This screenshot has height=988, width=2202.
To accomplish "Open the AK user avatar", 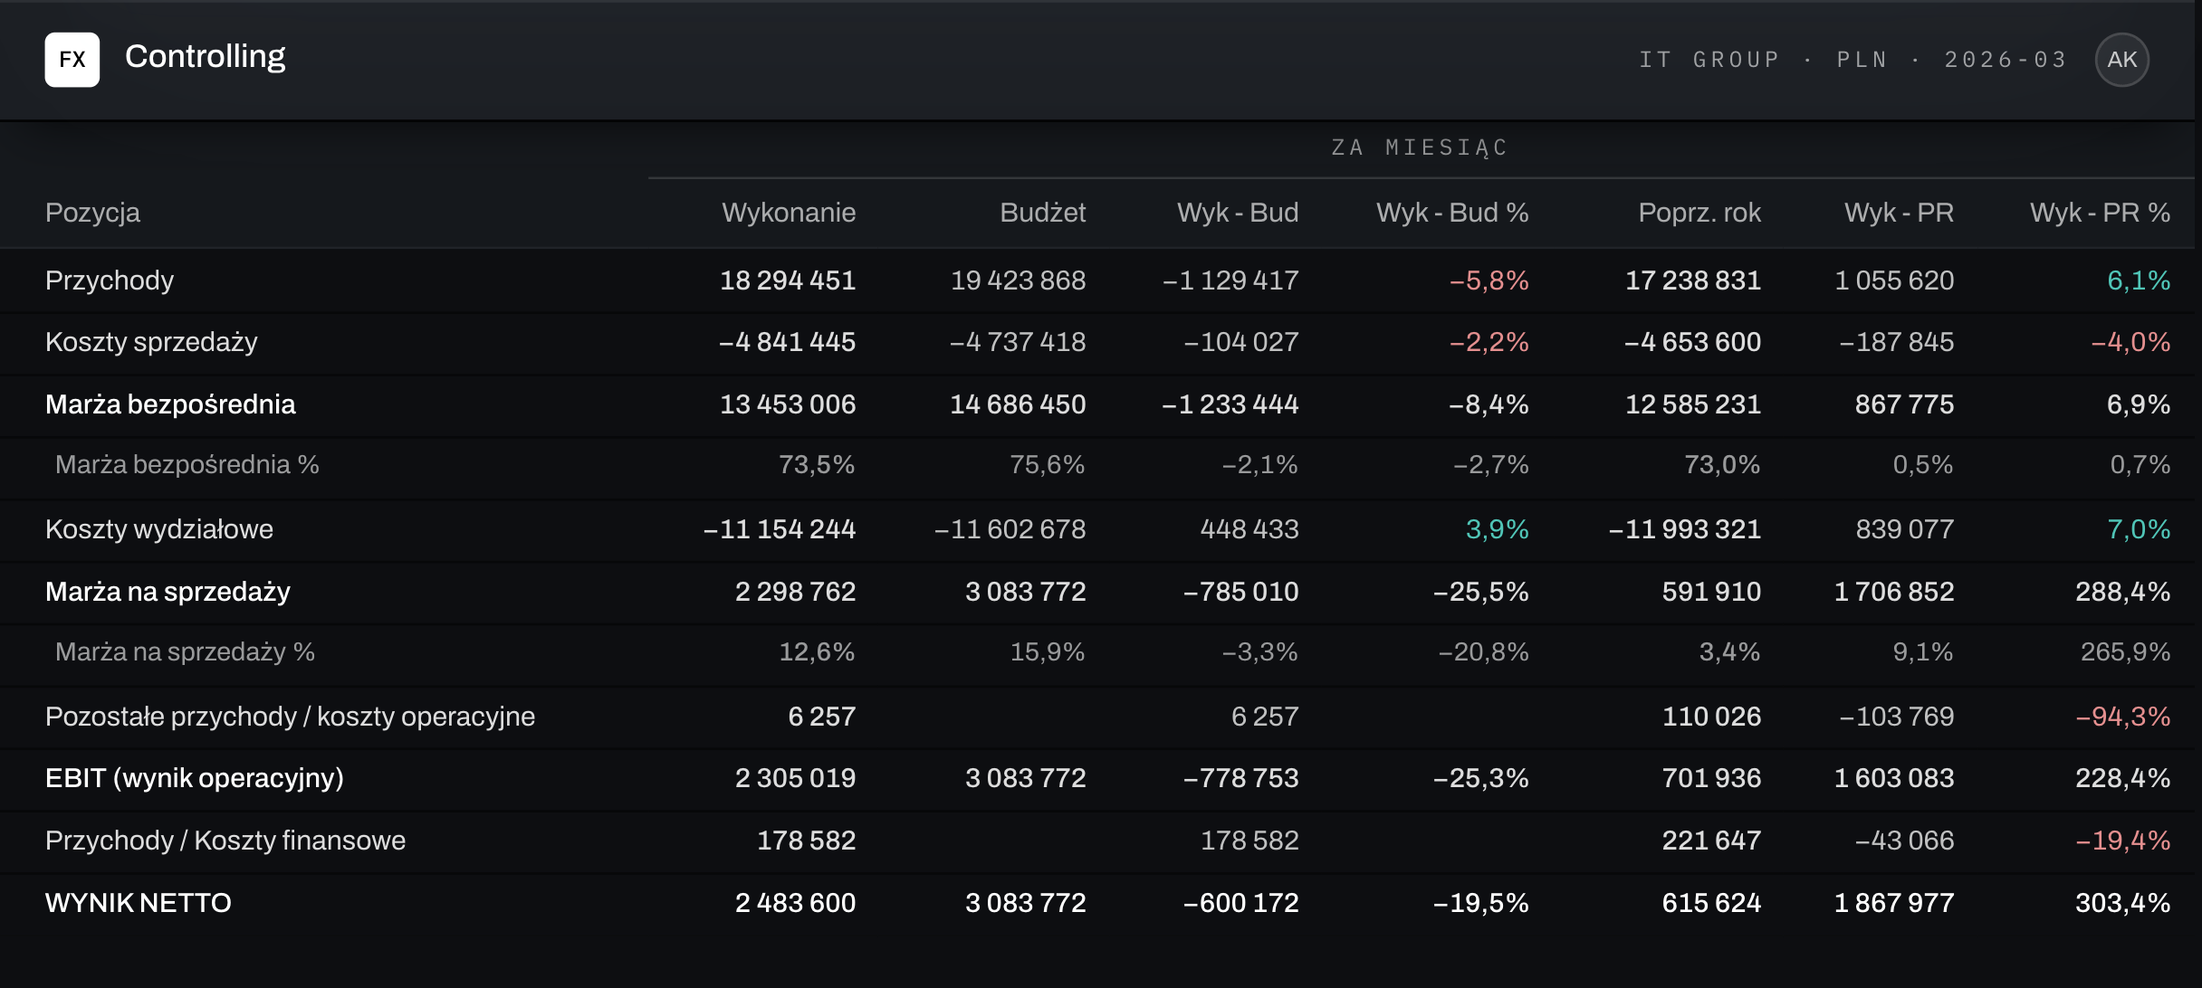I will pyautogui.click(x=2121, y=60).
